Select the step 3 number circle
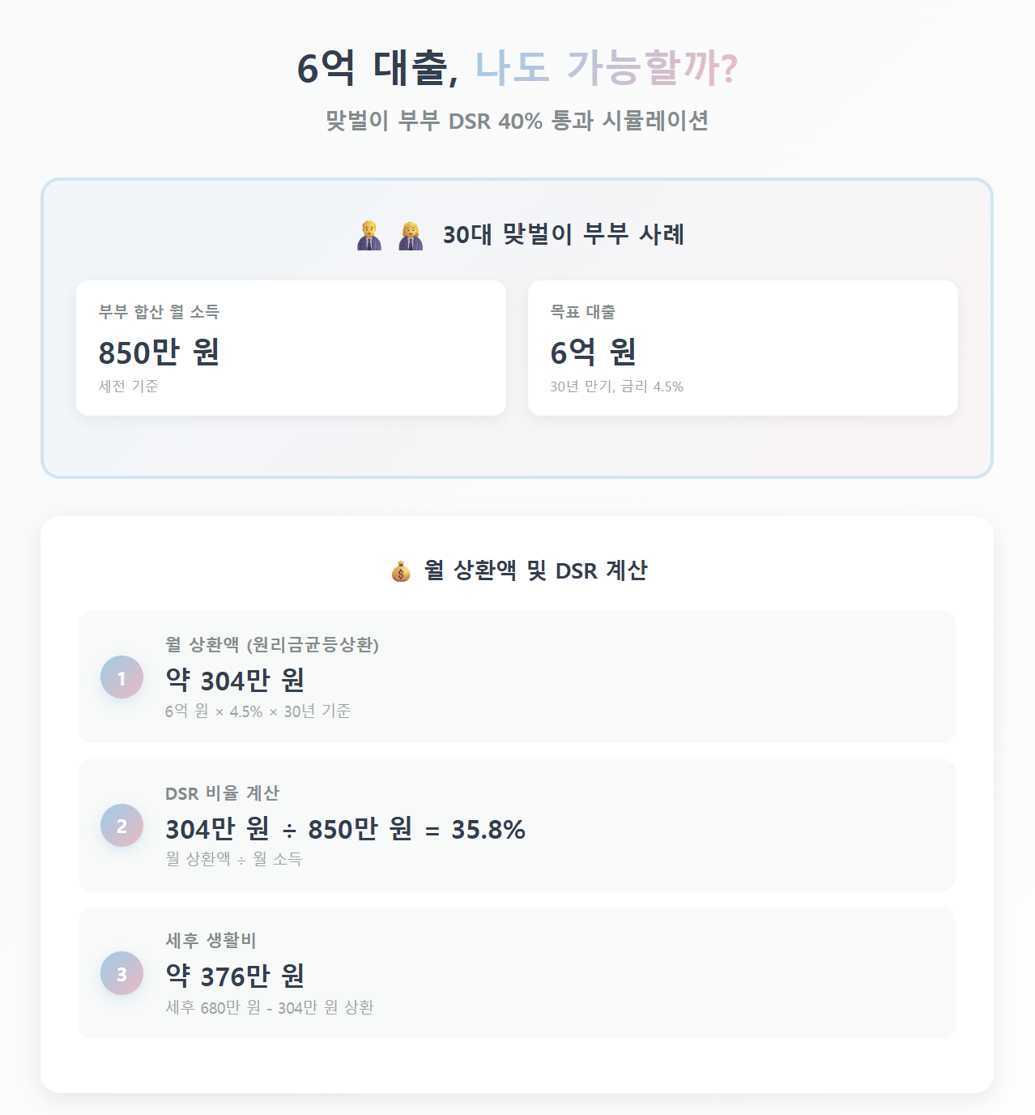This screenshot has width=1035, height=1115. click(x=121, y=973)
